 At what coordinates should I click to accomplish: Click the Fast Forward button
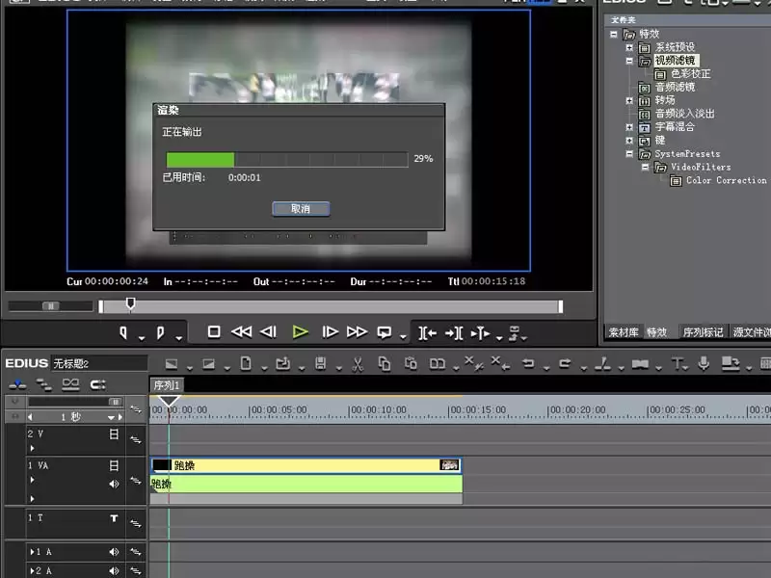point(357,332)
